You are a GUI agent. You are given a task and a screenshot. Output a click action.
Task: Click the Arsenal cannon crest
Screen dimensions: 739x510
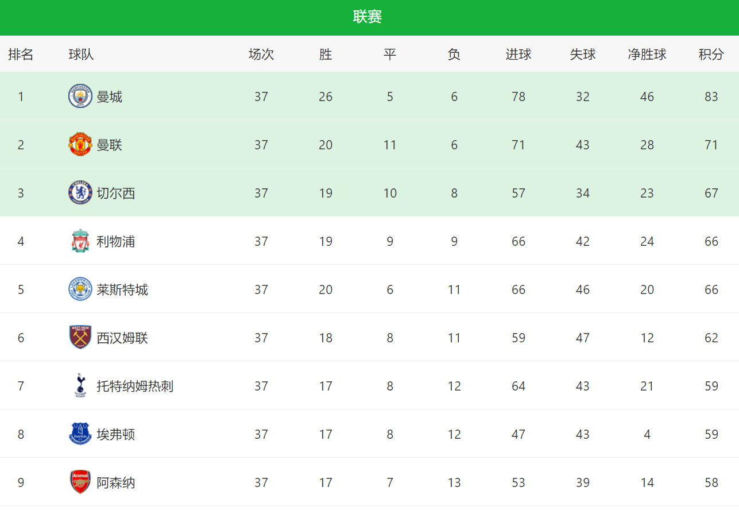coord(80,482)
